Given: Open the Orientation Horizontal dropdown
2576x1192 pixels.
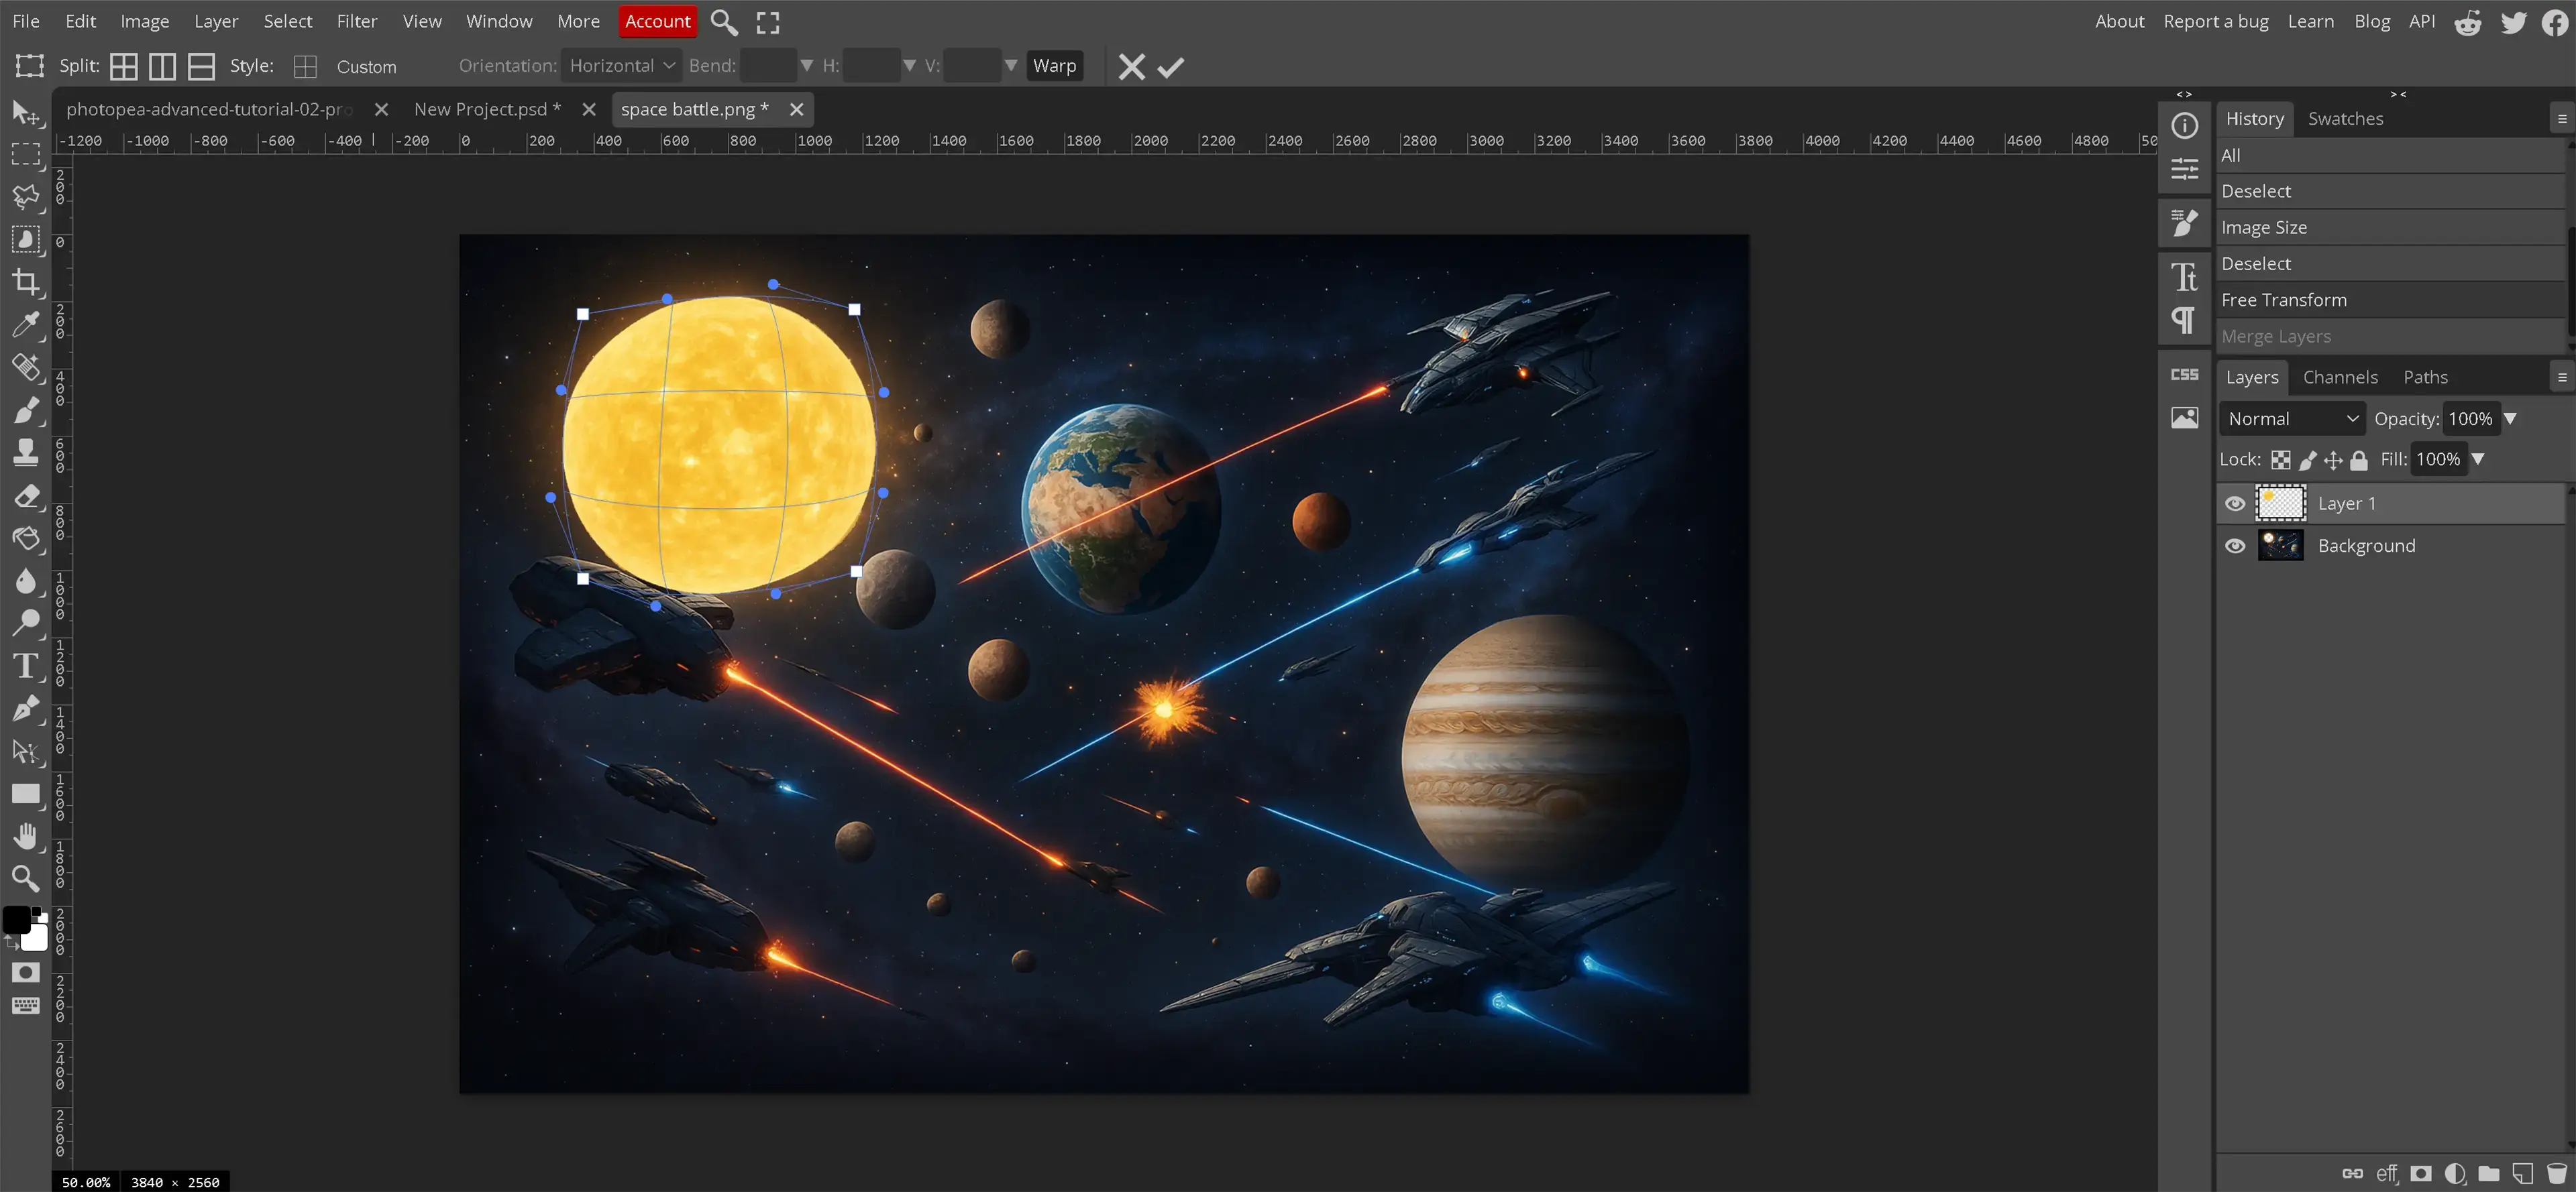Looking at the screenshot, I should (x=621, y=66).
